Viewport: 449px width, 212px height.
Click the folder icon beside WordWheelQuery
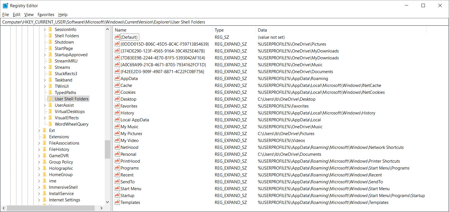[50, 124]
